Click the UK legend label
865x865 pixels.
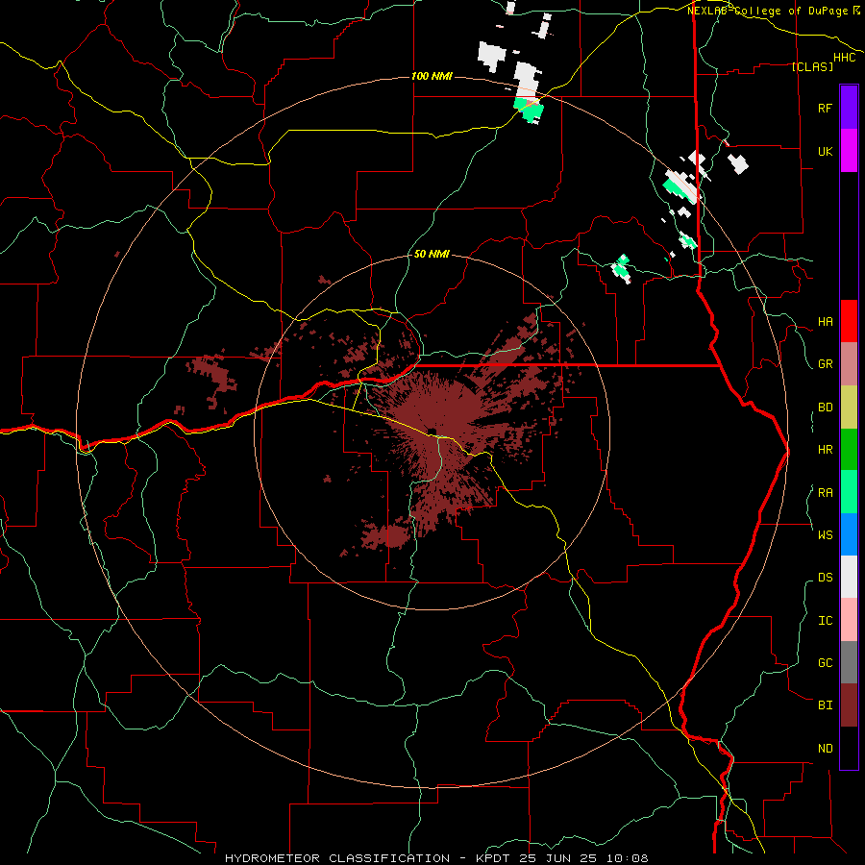point(825,151)
